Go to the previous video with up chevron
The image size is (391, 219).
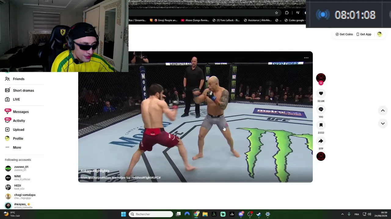point(383,111)
